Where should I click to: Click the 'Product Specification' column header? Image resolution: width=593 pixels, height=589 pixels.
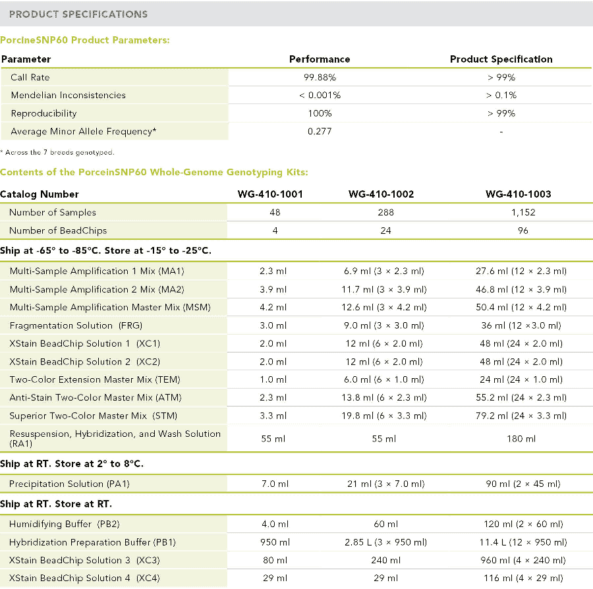[501, 59]
